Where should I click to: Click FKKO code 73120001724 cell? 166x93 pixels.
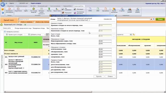pos(36,57)
